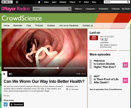This screenshot has height=108, width=131.
Task: Expand the BBC More menu arrow
Action: (x=100, y=2)
